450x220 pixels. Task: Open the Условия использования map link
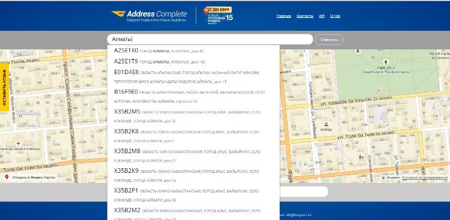coord(425,177)
